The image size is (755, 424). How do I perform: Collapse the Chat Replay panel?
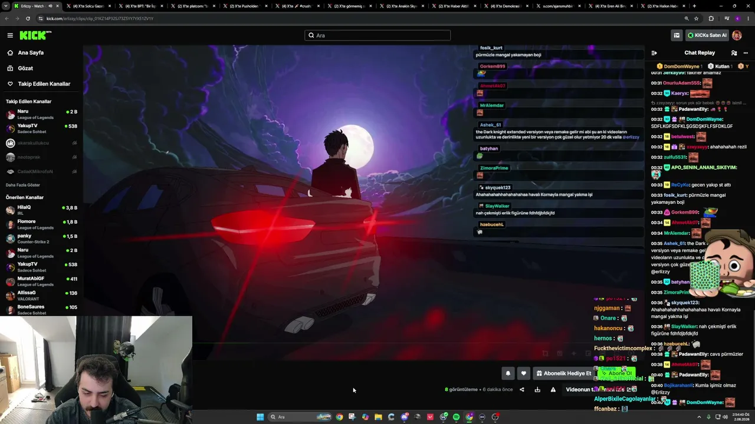(x=654, y=53)
